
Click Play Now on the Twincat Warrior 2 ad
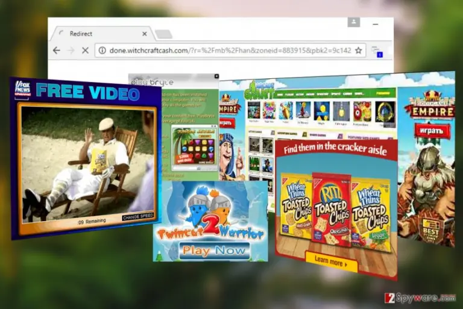(x=214, y=251)
